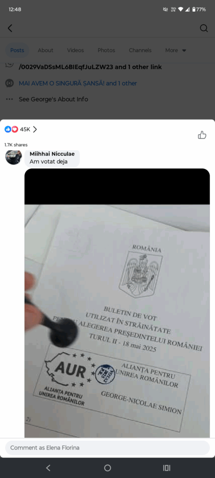Tap the like and heart reaction icons
Image resolution: width=215 pixels, height=478 pixels.
tap(11, 129)
